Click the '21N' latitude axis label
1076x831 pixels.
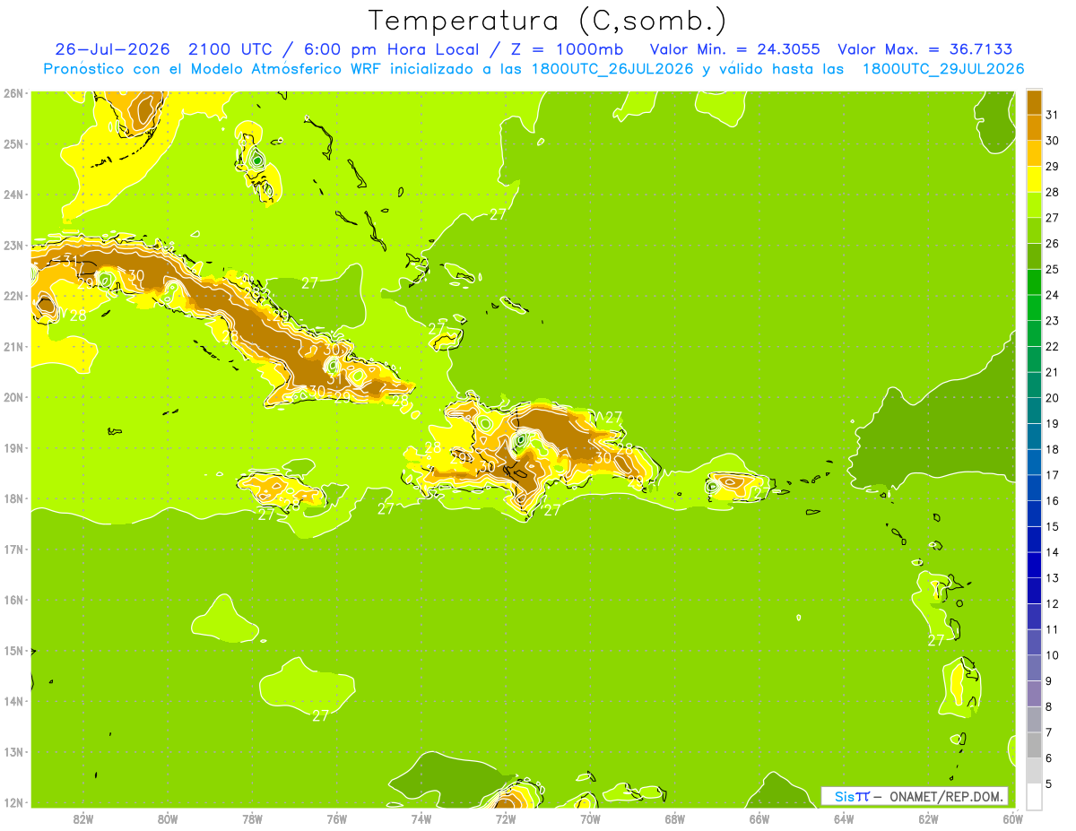[13, 346]
